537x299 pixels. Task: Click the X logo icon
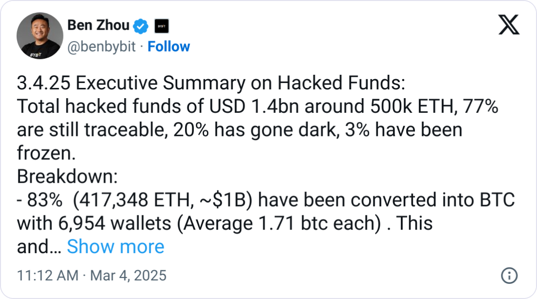[508, 24]
